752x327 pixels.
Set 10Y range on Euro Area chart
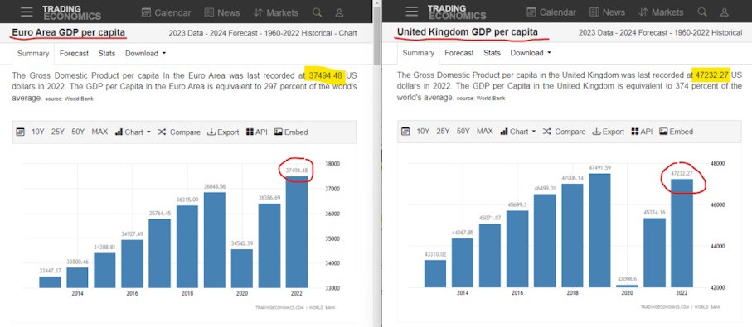click(38, 132)
